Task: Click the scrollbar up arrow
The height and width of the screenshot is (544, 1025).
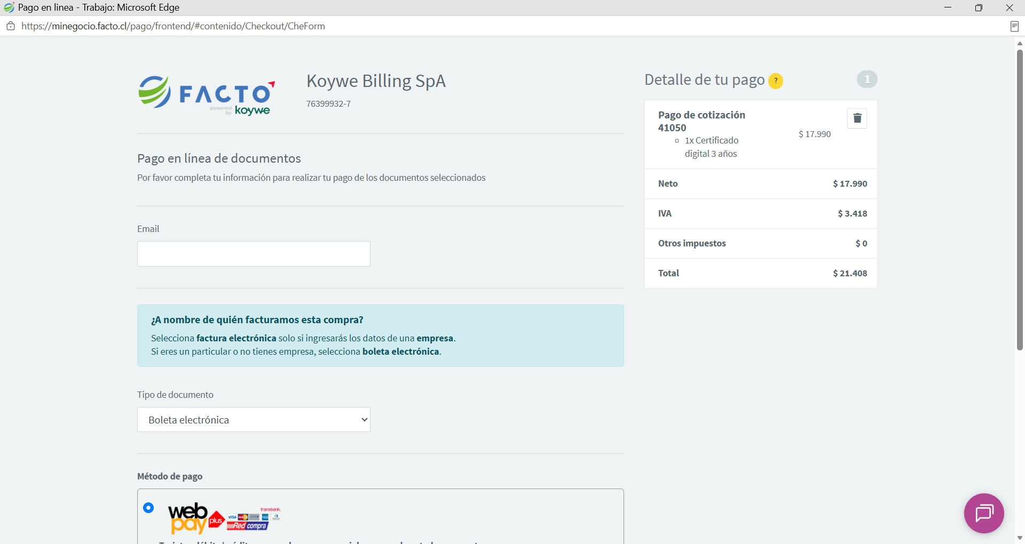Action: [x=1020, y=43]
